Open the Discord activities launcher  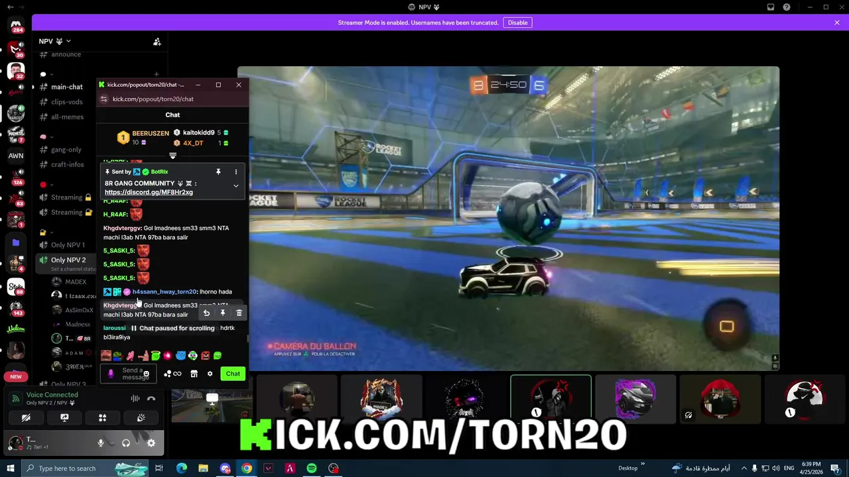coord(102,418)
